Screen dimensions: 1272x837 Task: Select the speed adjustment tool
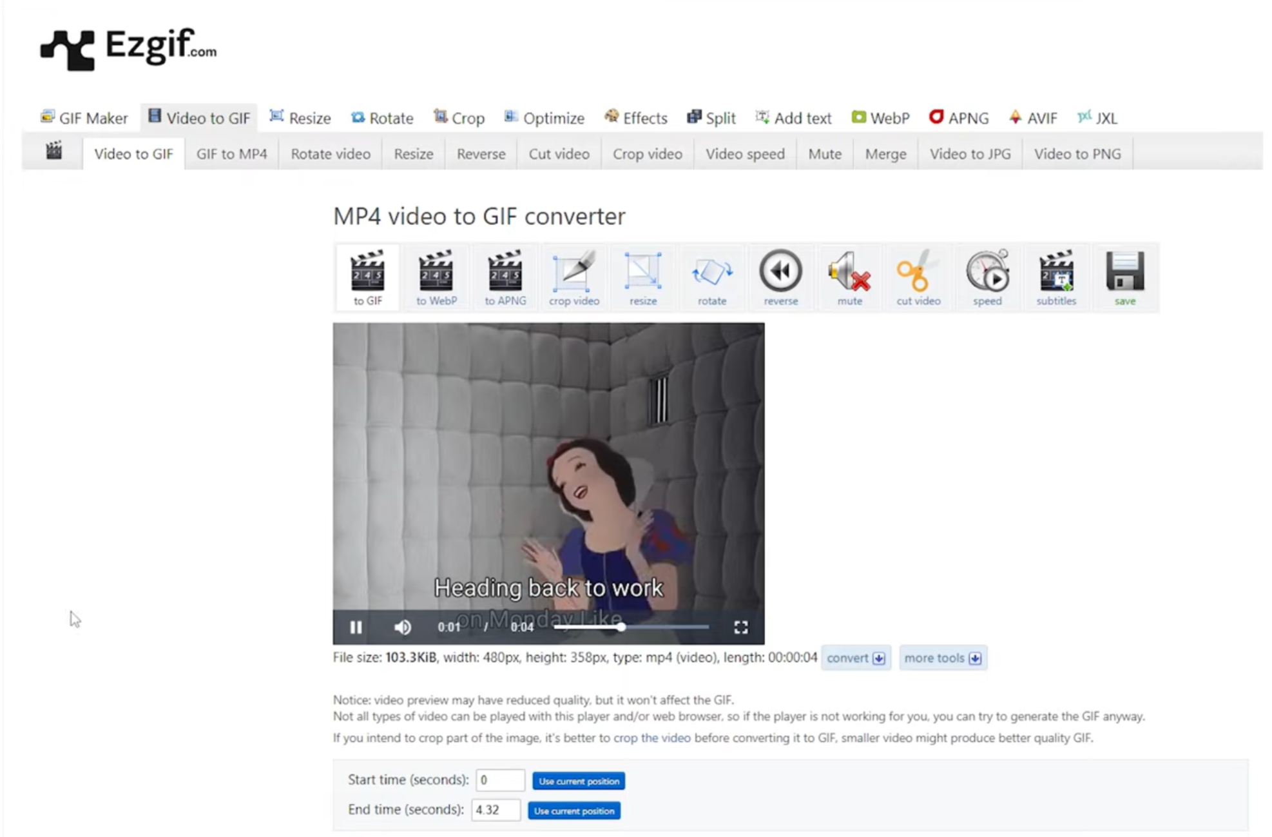(987, 276)
